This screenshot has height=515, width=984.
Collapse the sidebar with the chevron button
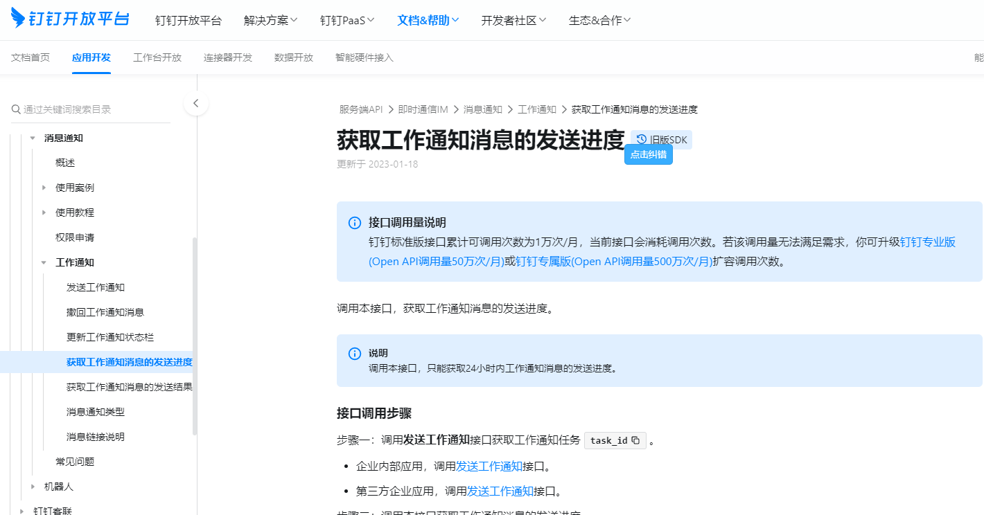196,104
